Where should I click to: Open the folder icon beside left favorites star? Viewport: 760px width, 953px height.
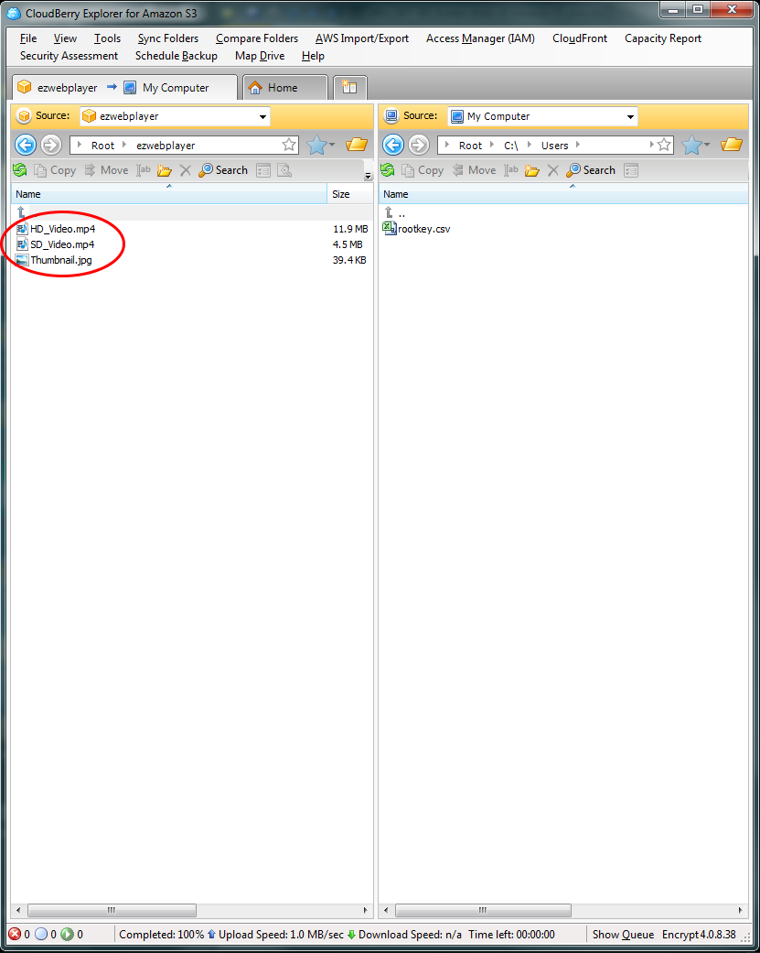[x=356, y=145]
